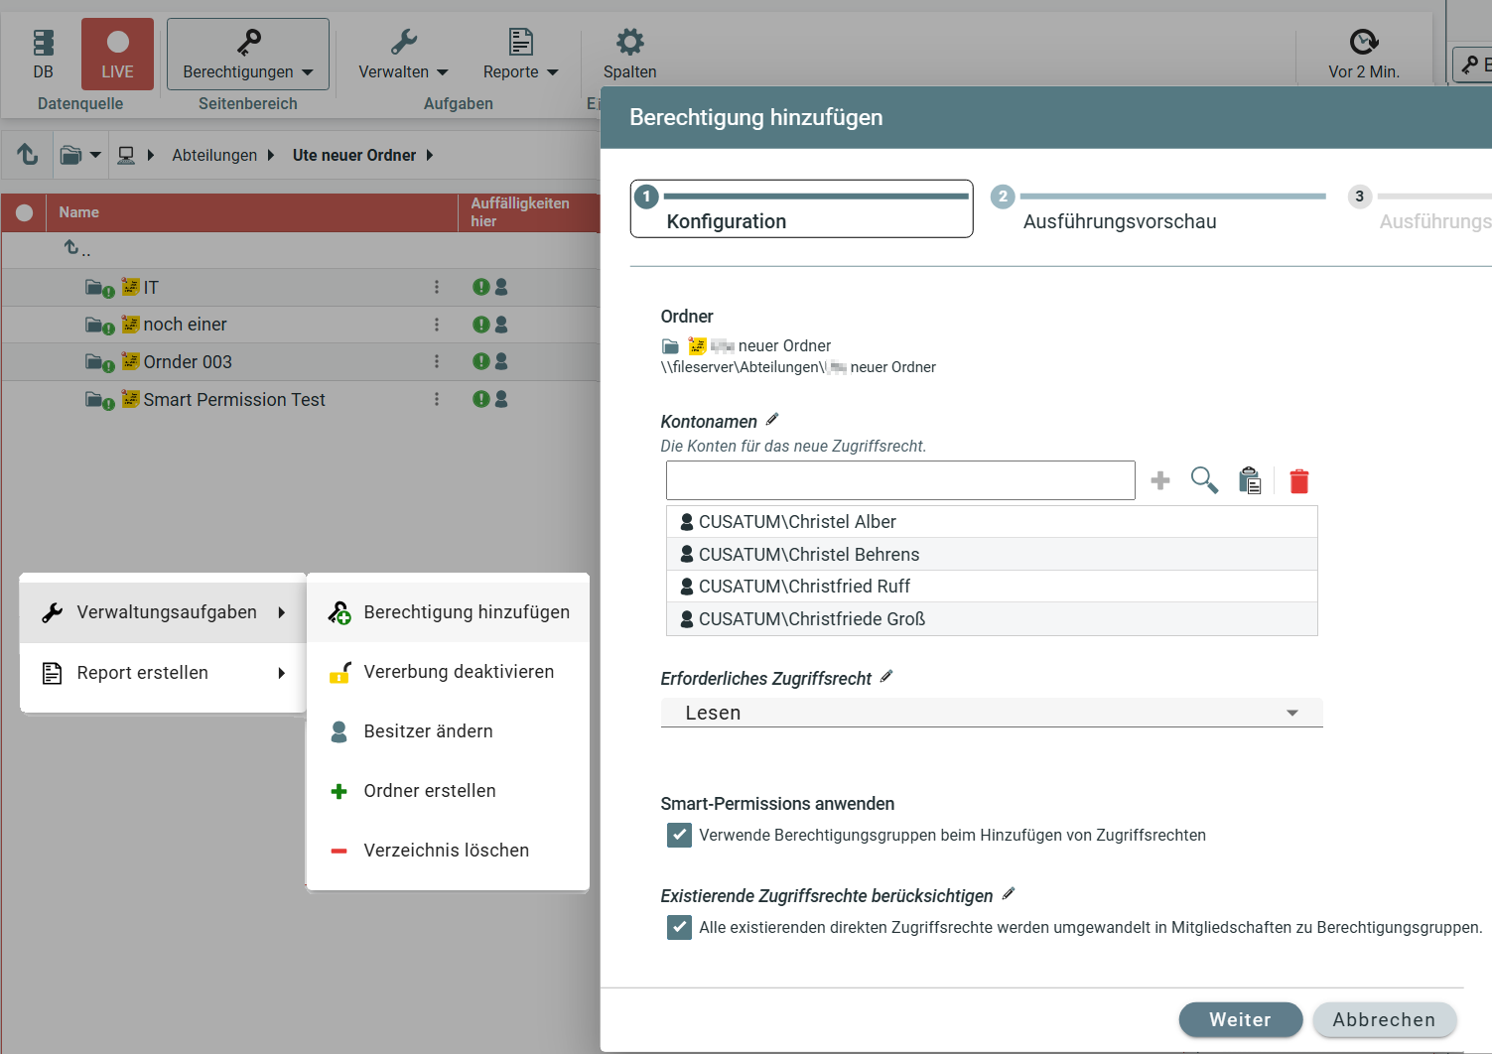Click the plus icon to add account
Screen dimensions: 1492x1054
tap(1159, 481)
